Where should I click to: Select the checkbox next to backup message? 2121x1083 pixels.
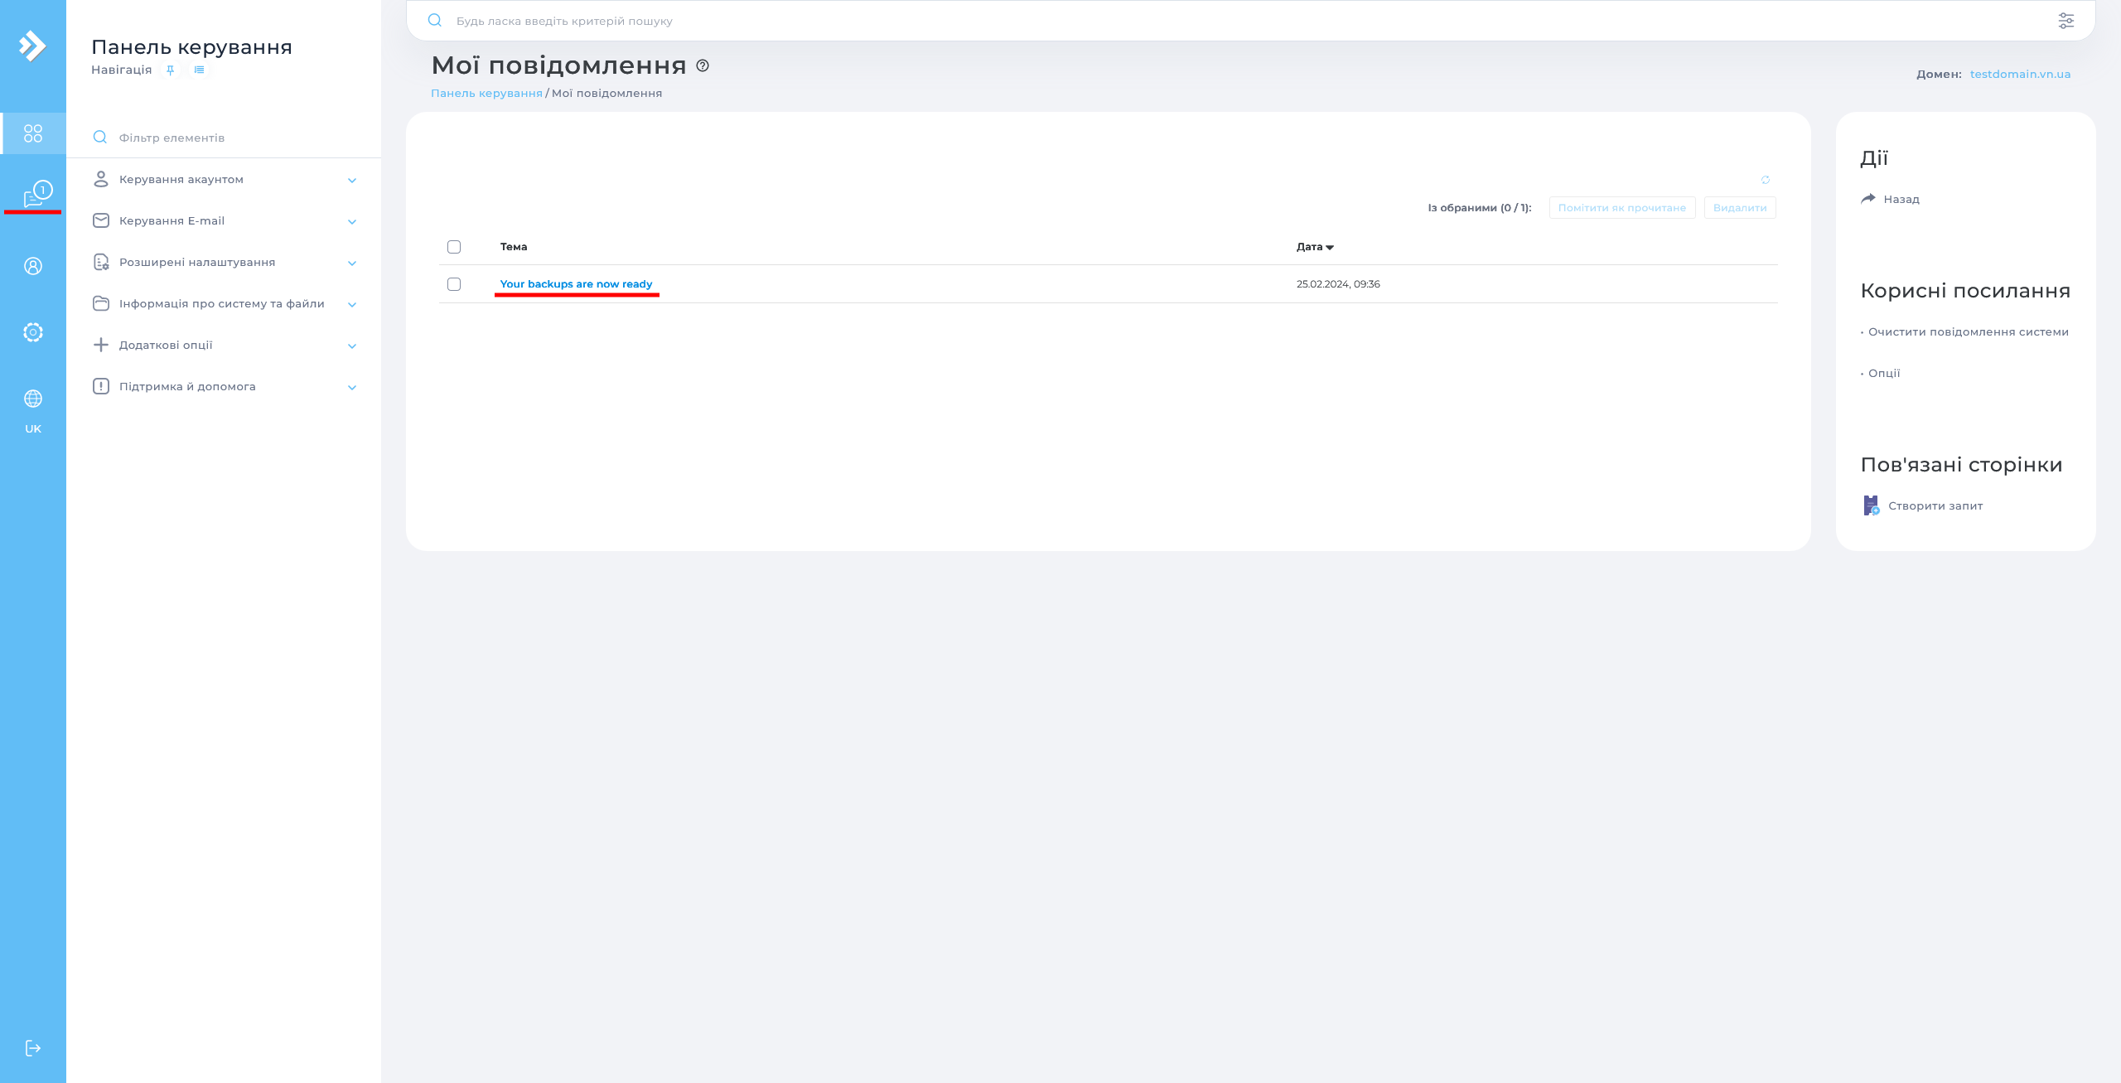click(x=453, y=284)
